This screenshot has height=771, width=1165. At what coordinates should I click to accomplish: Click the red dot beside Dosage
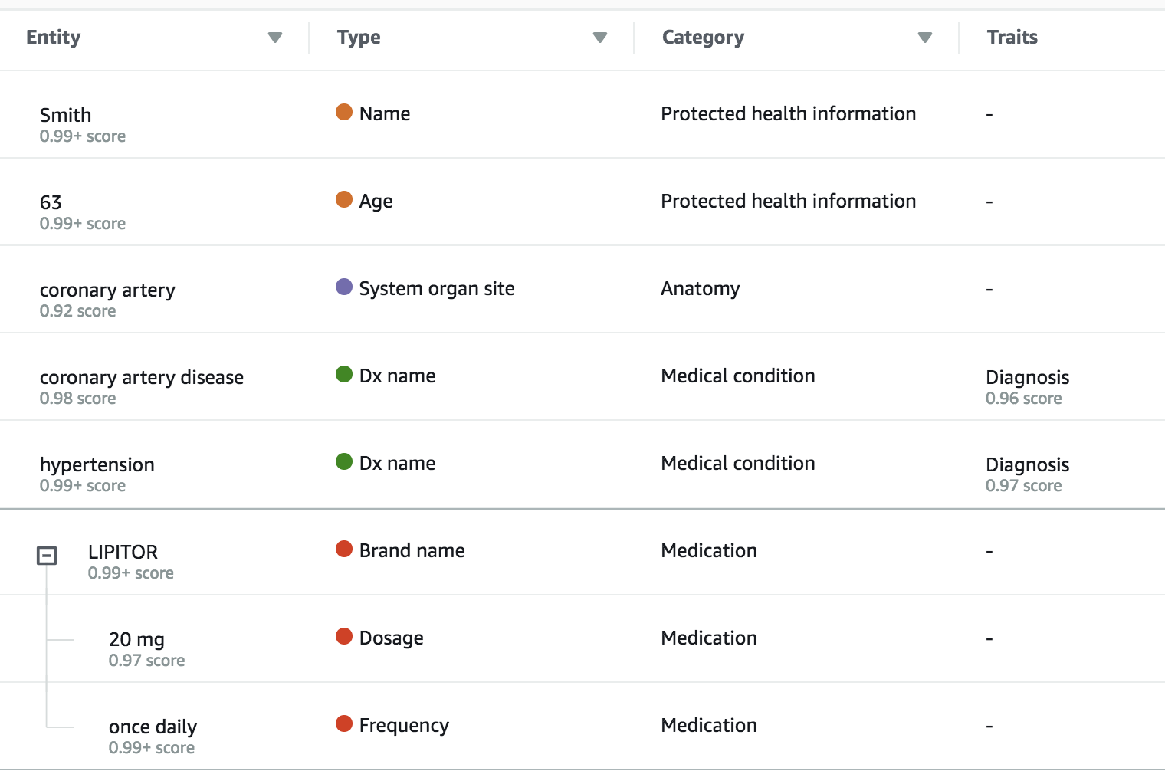coord(344,637)
